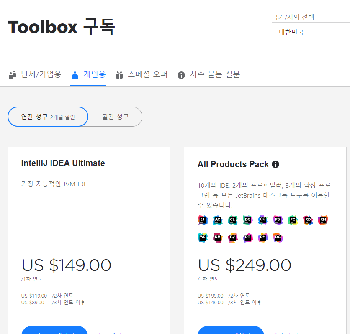Click the CLion (CL) product icon

(233, 220)
